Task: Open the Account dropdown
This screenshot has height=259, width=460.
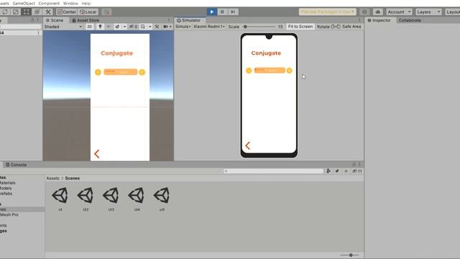Action: pos(399,12)
